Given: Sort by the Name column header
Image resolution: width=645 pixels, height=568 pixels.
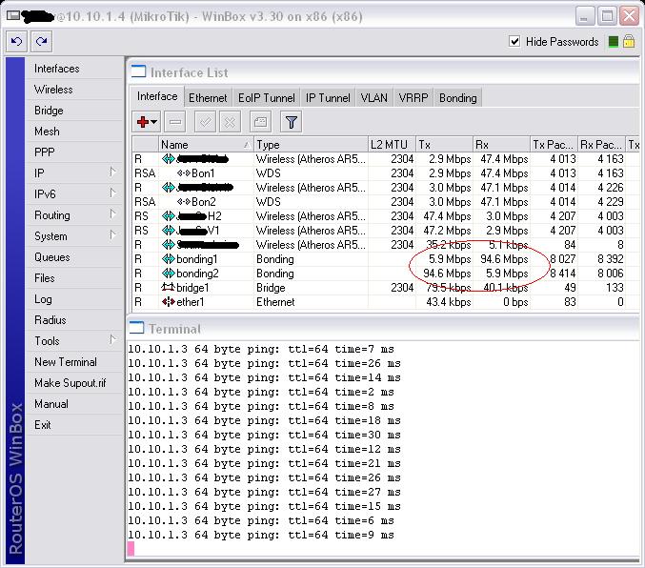Looking at the screenshot, I should point(206,145).
